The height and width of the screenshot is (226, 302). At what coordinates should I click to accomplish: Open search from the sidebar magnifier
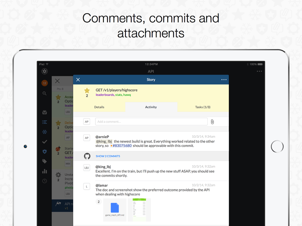[x=44, y=93]
